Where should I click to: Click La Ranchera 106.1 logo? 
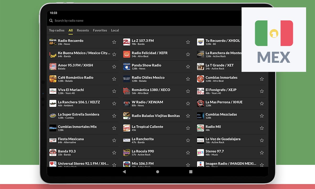53,103
